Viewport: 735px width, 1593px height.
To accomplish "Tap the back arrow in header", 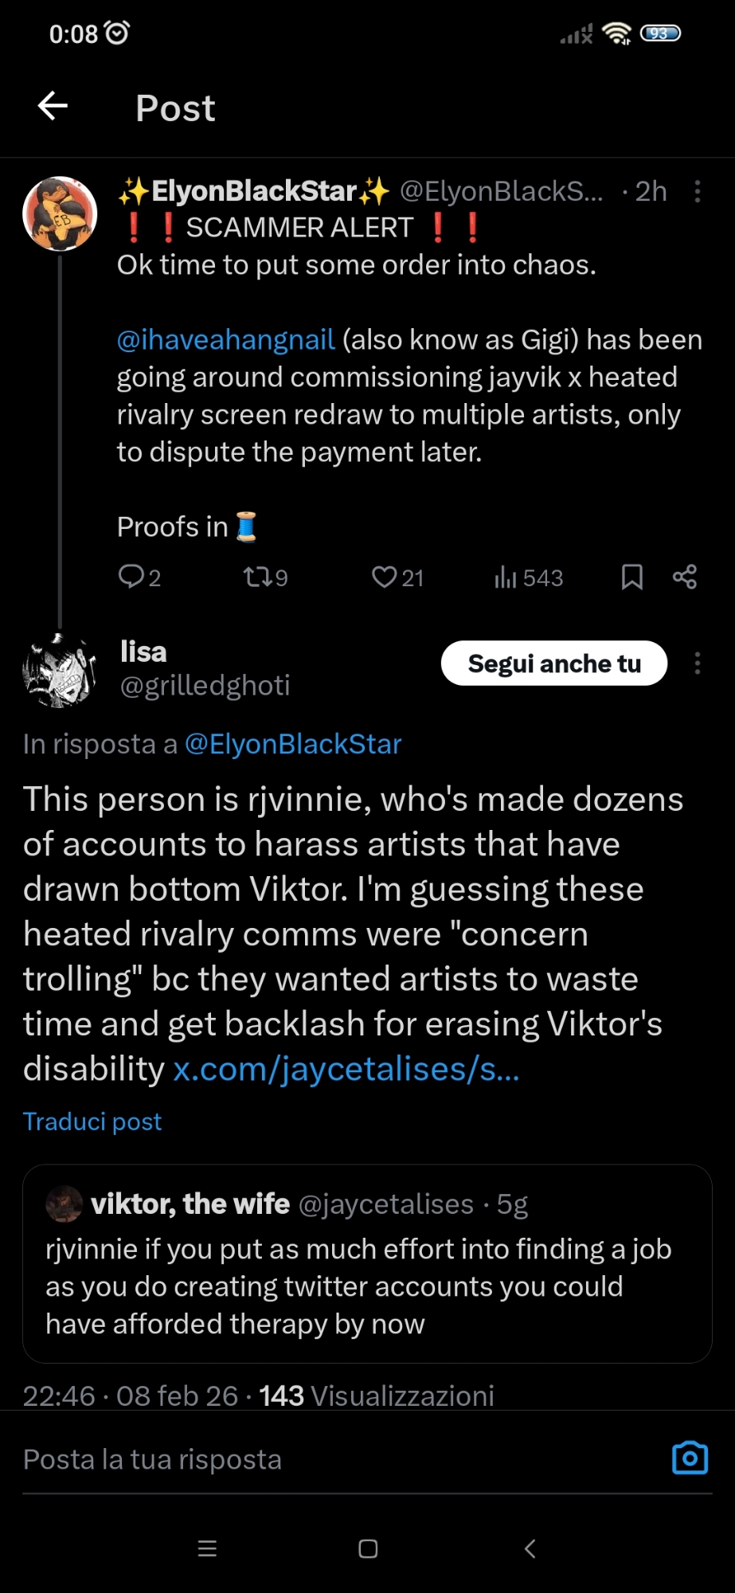I will click(x=53, y=106).
